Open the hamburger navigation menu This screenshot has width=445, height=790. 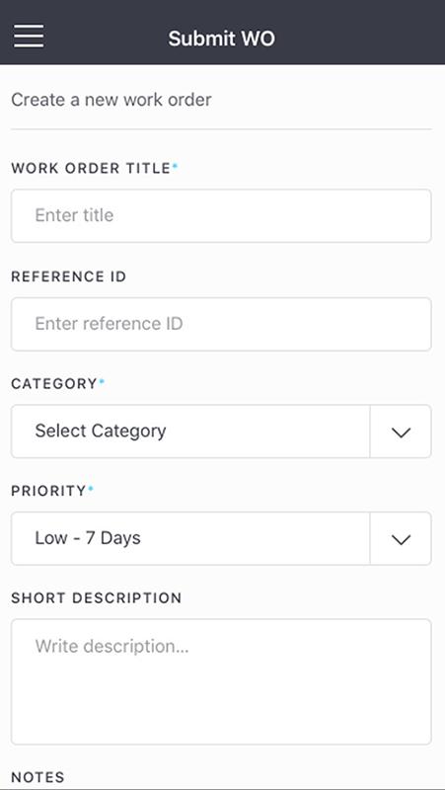[x=29, y=37]
